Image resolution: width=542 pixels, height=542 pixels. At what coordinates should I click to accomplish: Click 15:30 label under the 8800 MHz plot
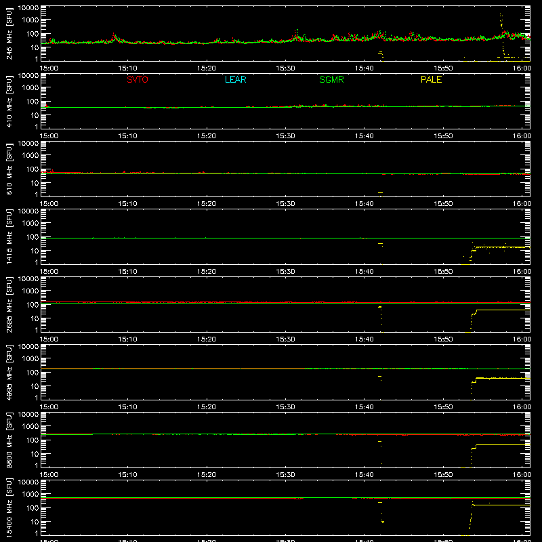[285, 475]
